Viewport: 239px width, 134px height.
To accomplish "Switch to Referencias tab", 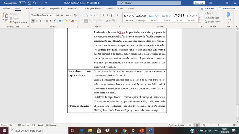I will pos(73,9).
